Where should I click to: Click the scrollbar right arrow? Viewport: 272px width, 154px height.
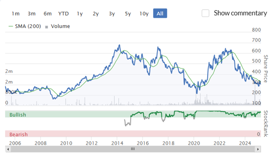(258, 149)
